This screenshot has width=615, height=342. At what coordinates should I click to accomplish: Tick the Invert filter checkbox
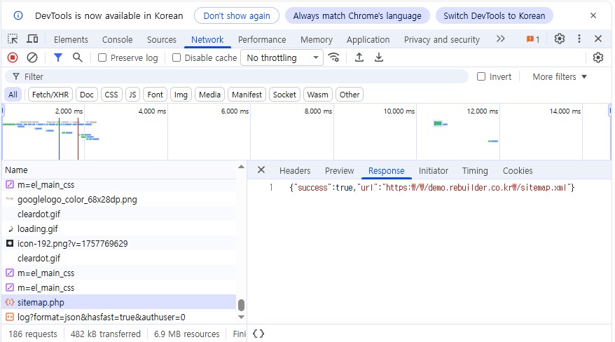pyautogui.click(x=481, y=76)
